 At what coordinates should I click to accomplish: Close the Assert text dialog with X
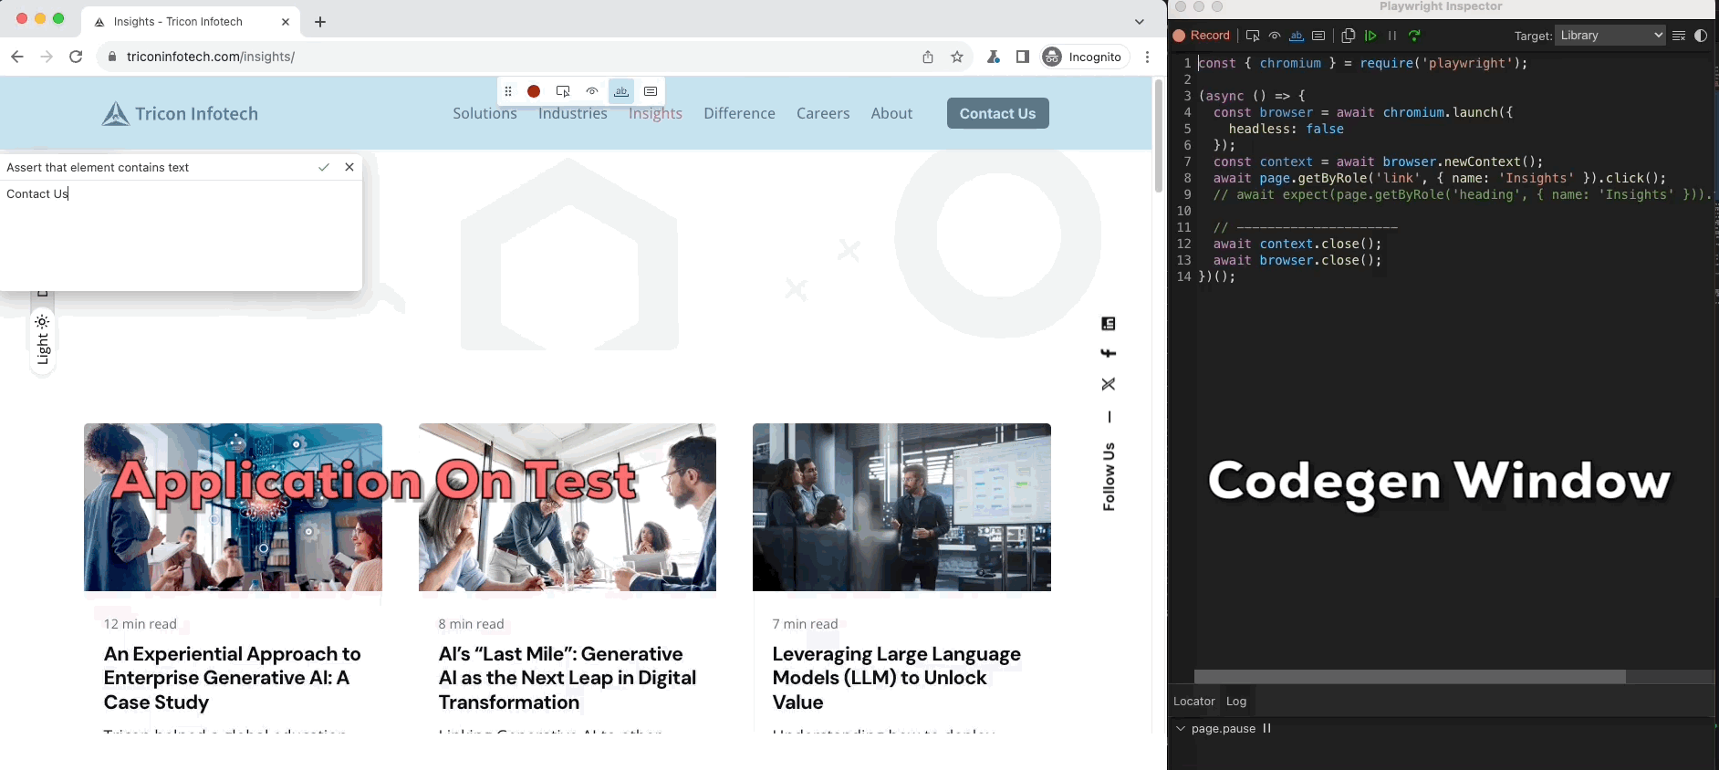tap(349, 167)
